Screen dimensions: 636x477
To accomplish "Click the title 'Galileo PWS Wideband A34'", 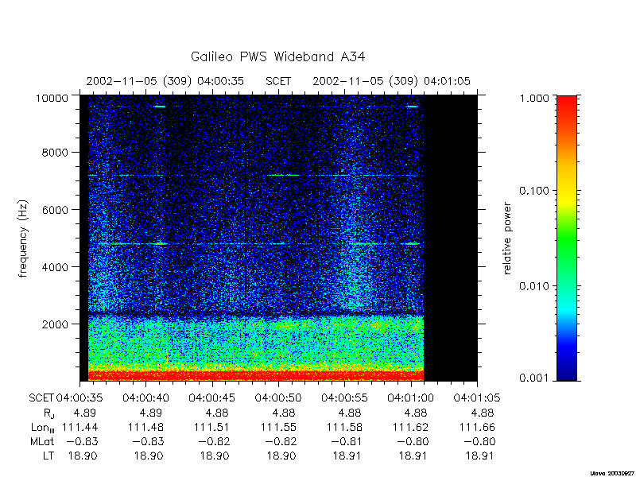I will click(277, 56).
